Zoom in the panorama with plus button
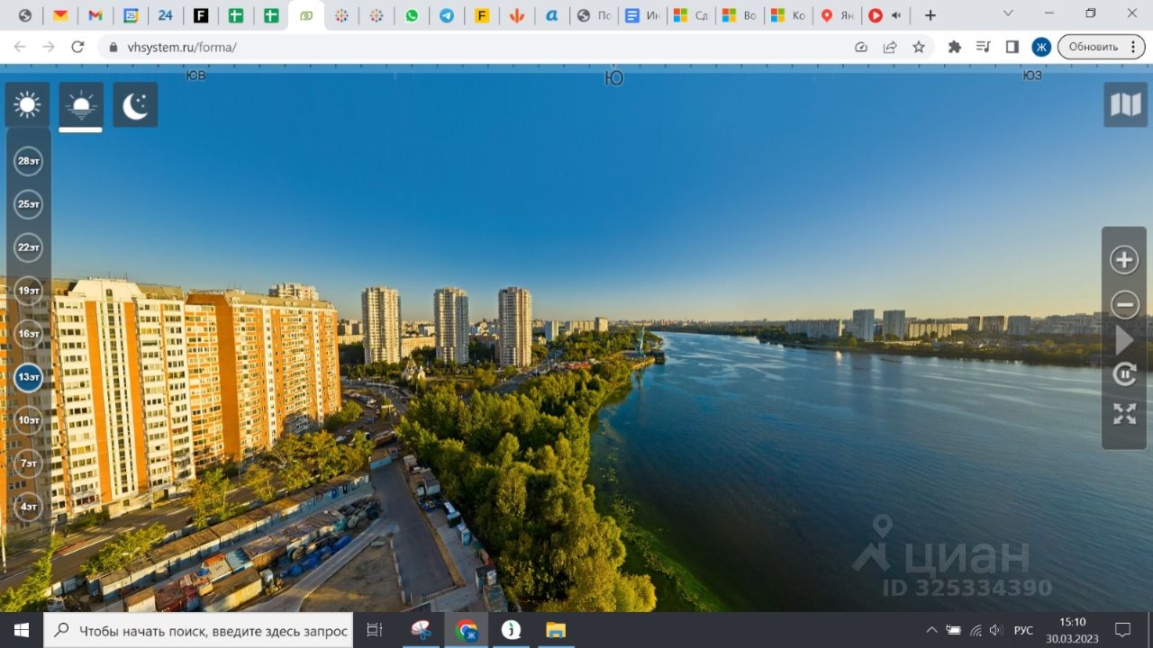 [x=1124, y=260]
